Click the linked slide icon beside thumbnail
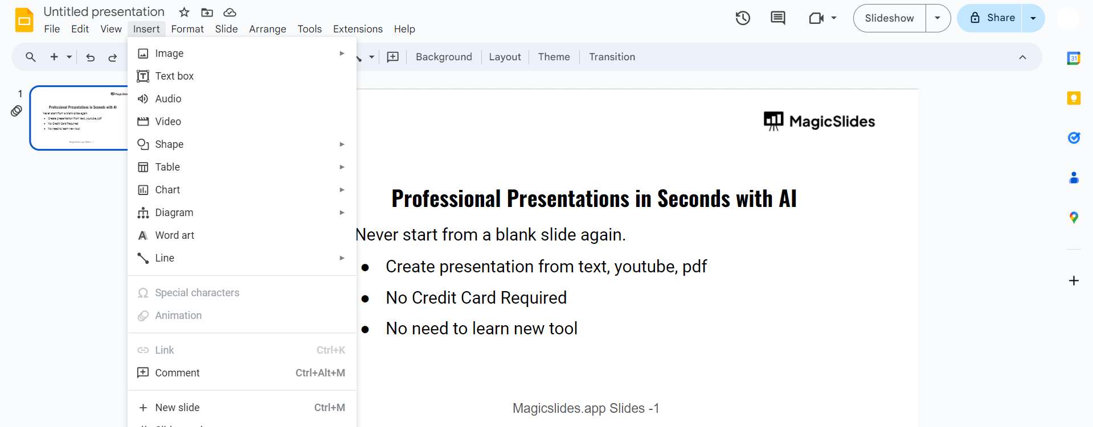The height and width of the screenshot is (427, 1093). (x=17, y=111)
